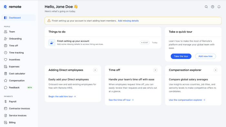Image resolution: width=226 pixels, height=127 pixels.
Task: Click Easily add your Direct employees text
Action: click(x=68, y=79)
